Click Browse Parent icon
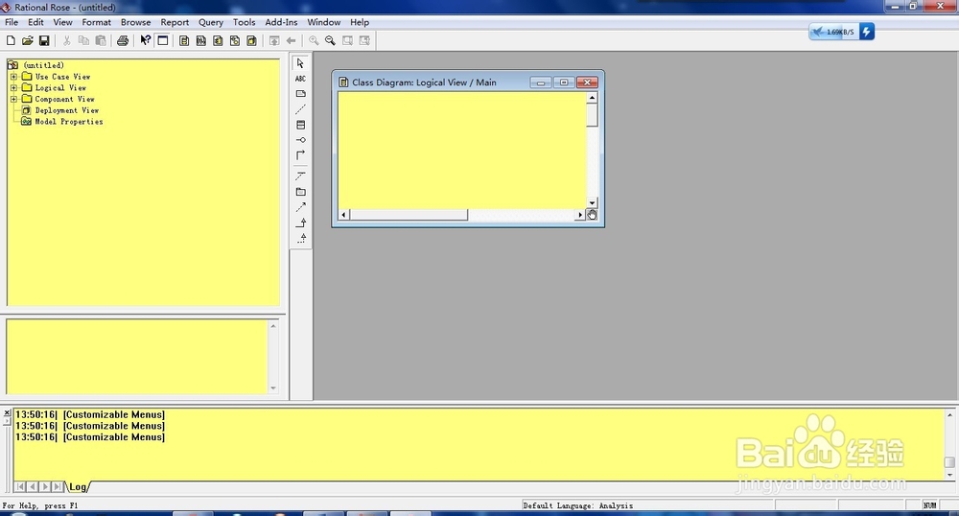The image size is (959, 516). pos(274,40)
